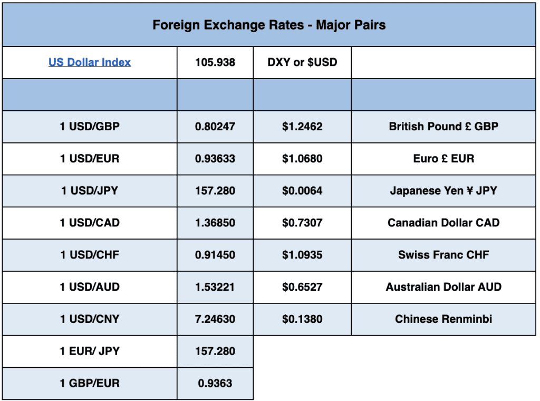Click the 1 USD/AUD pair cell
This screenshot has height=401, width=540.
(90, 287)
